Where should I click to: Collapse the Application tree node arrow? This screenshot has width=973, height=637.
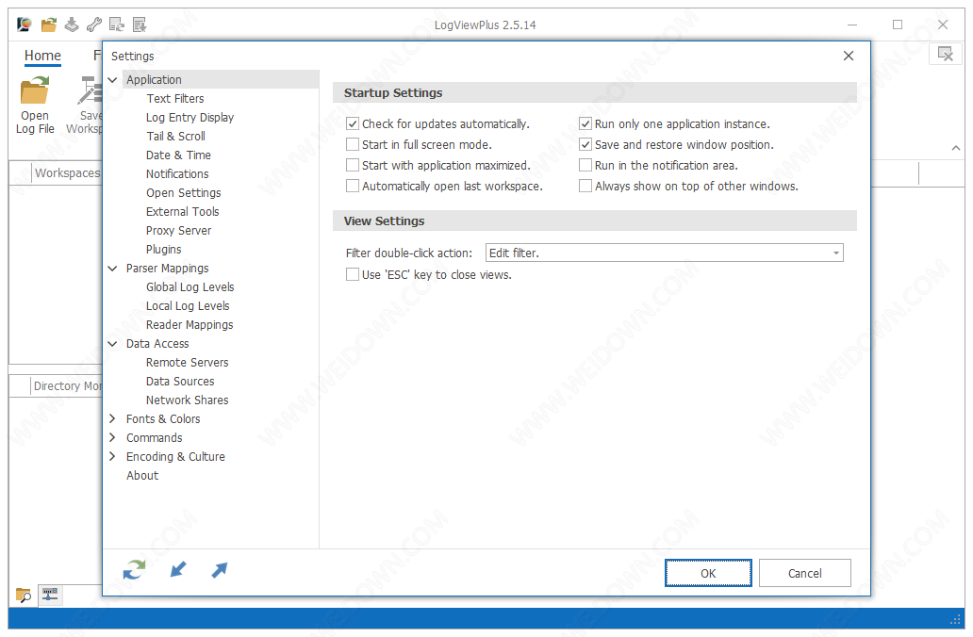point(113,80)
